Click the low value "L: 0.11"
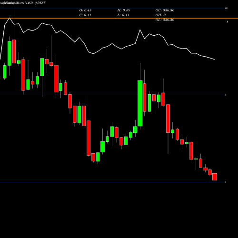Viewport: 238px width, 238px height. pyautogui.click(x=123, y=15)
